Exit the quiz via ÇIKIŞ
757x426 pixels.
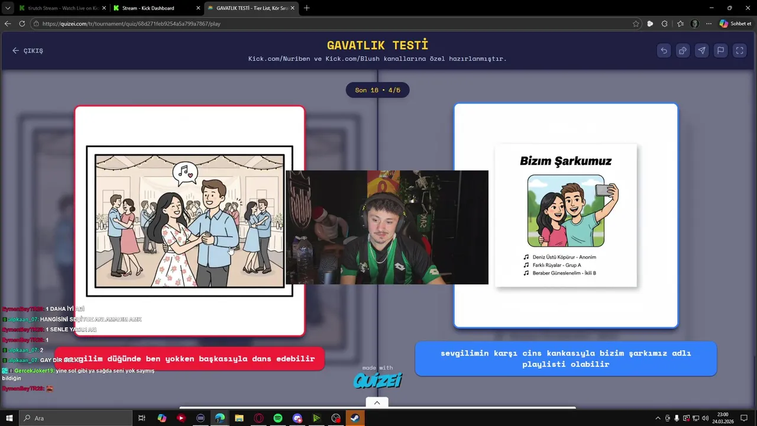click(x=28, y=51)
